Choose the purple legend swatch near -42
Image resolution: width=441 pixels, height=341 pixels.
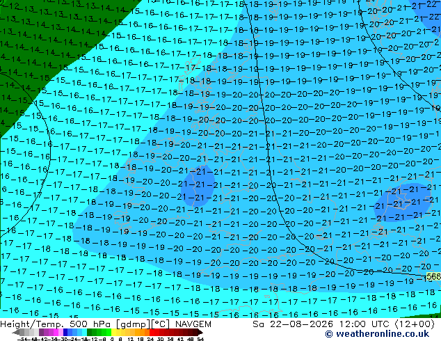[x=41, y=332]
